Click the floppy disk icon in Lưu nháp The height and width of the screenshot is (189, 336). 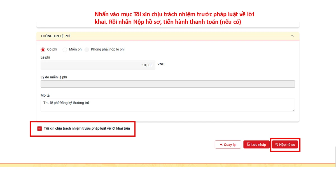click(248, 145)
